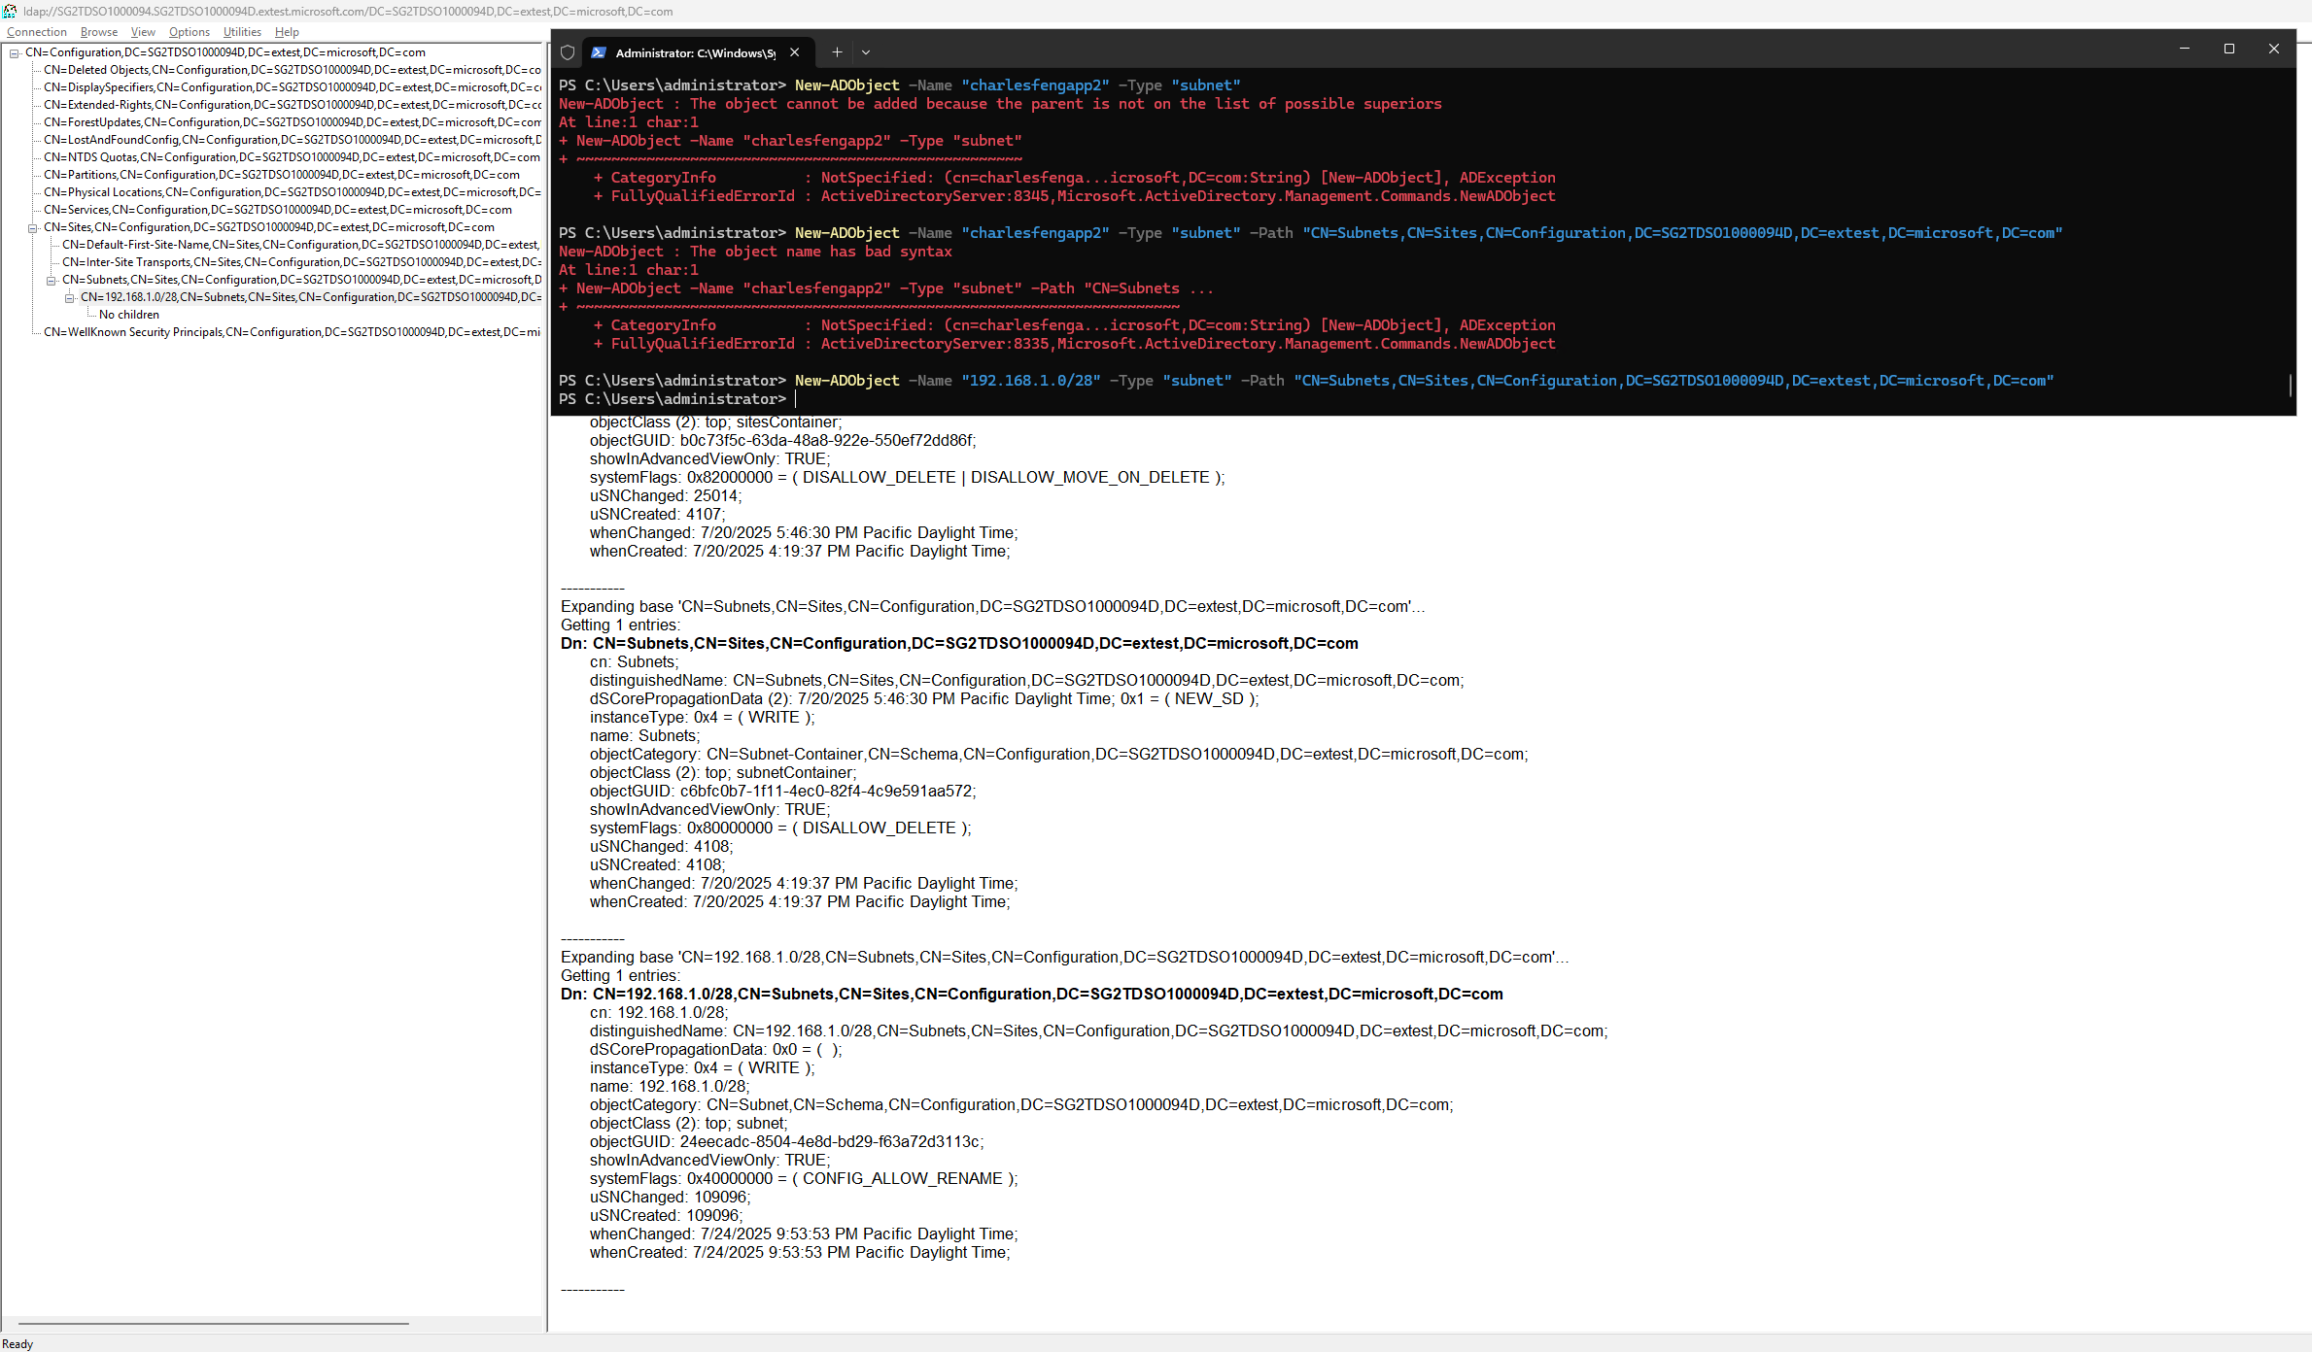Click the PowerShell icon on the Administrator tab
The width and height of the screenshot is (2312, 1352).
(599, 52)
